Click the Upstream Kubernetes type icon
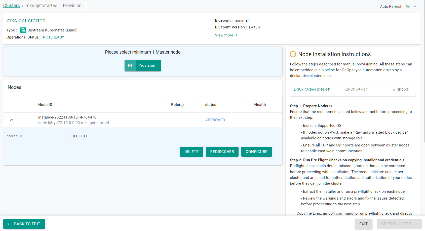 23,30
